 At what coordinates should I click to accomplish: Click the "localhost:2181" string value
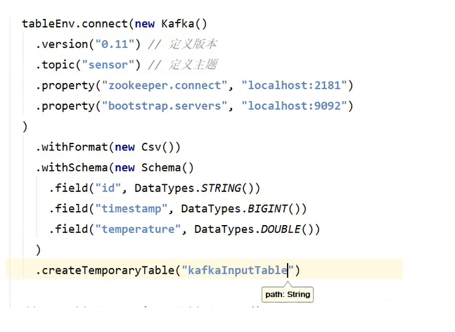click(x=294, y=85)
